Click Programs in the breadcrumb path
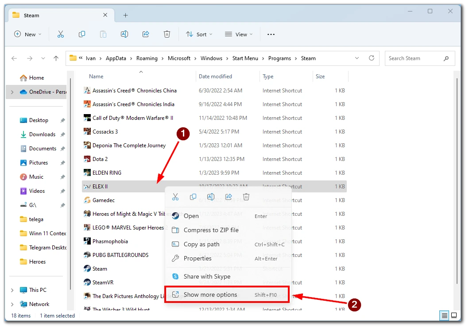 (279, 58)
